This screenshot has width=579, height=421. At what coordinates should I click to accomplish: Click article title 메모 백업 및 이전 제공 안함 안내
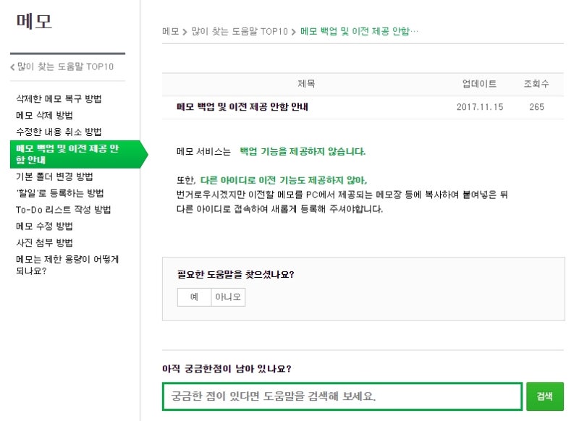242,107
